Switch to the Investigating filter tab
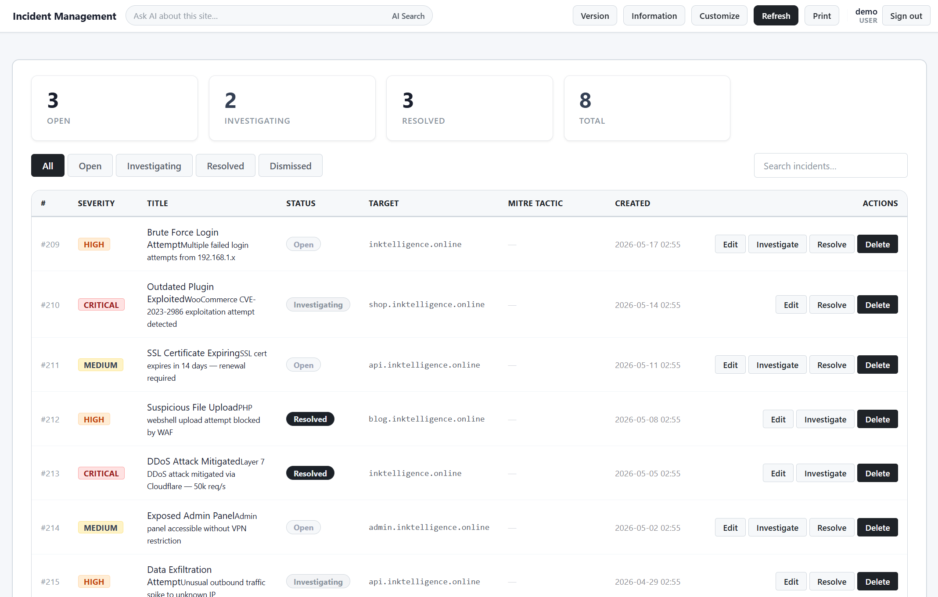The width and height of the screenshot is (938, 597). tap(154, 166)
